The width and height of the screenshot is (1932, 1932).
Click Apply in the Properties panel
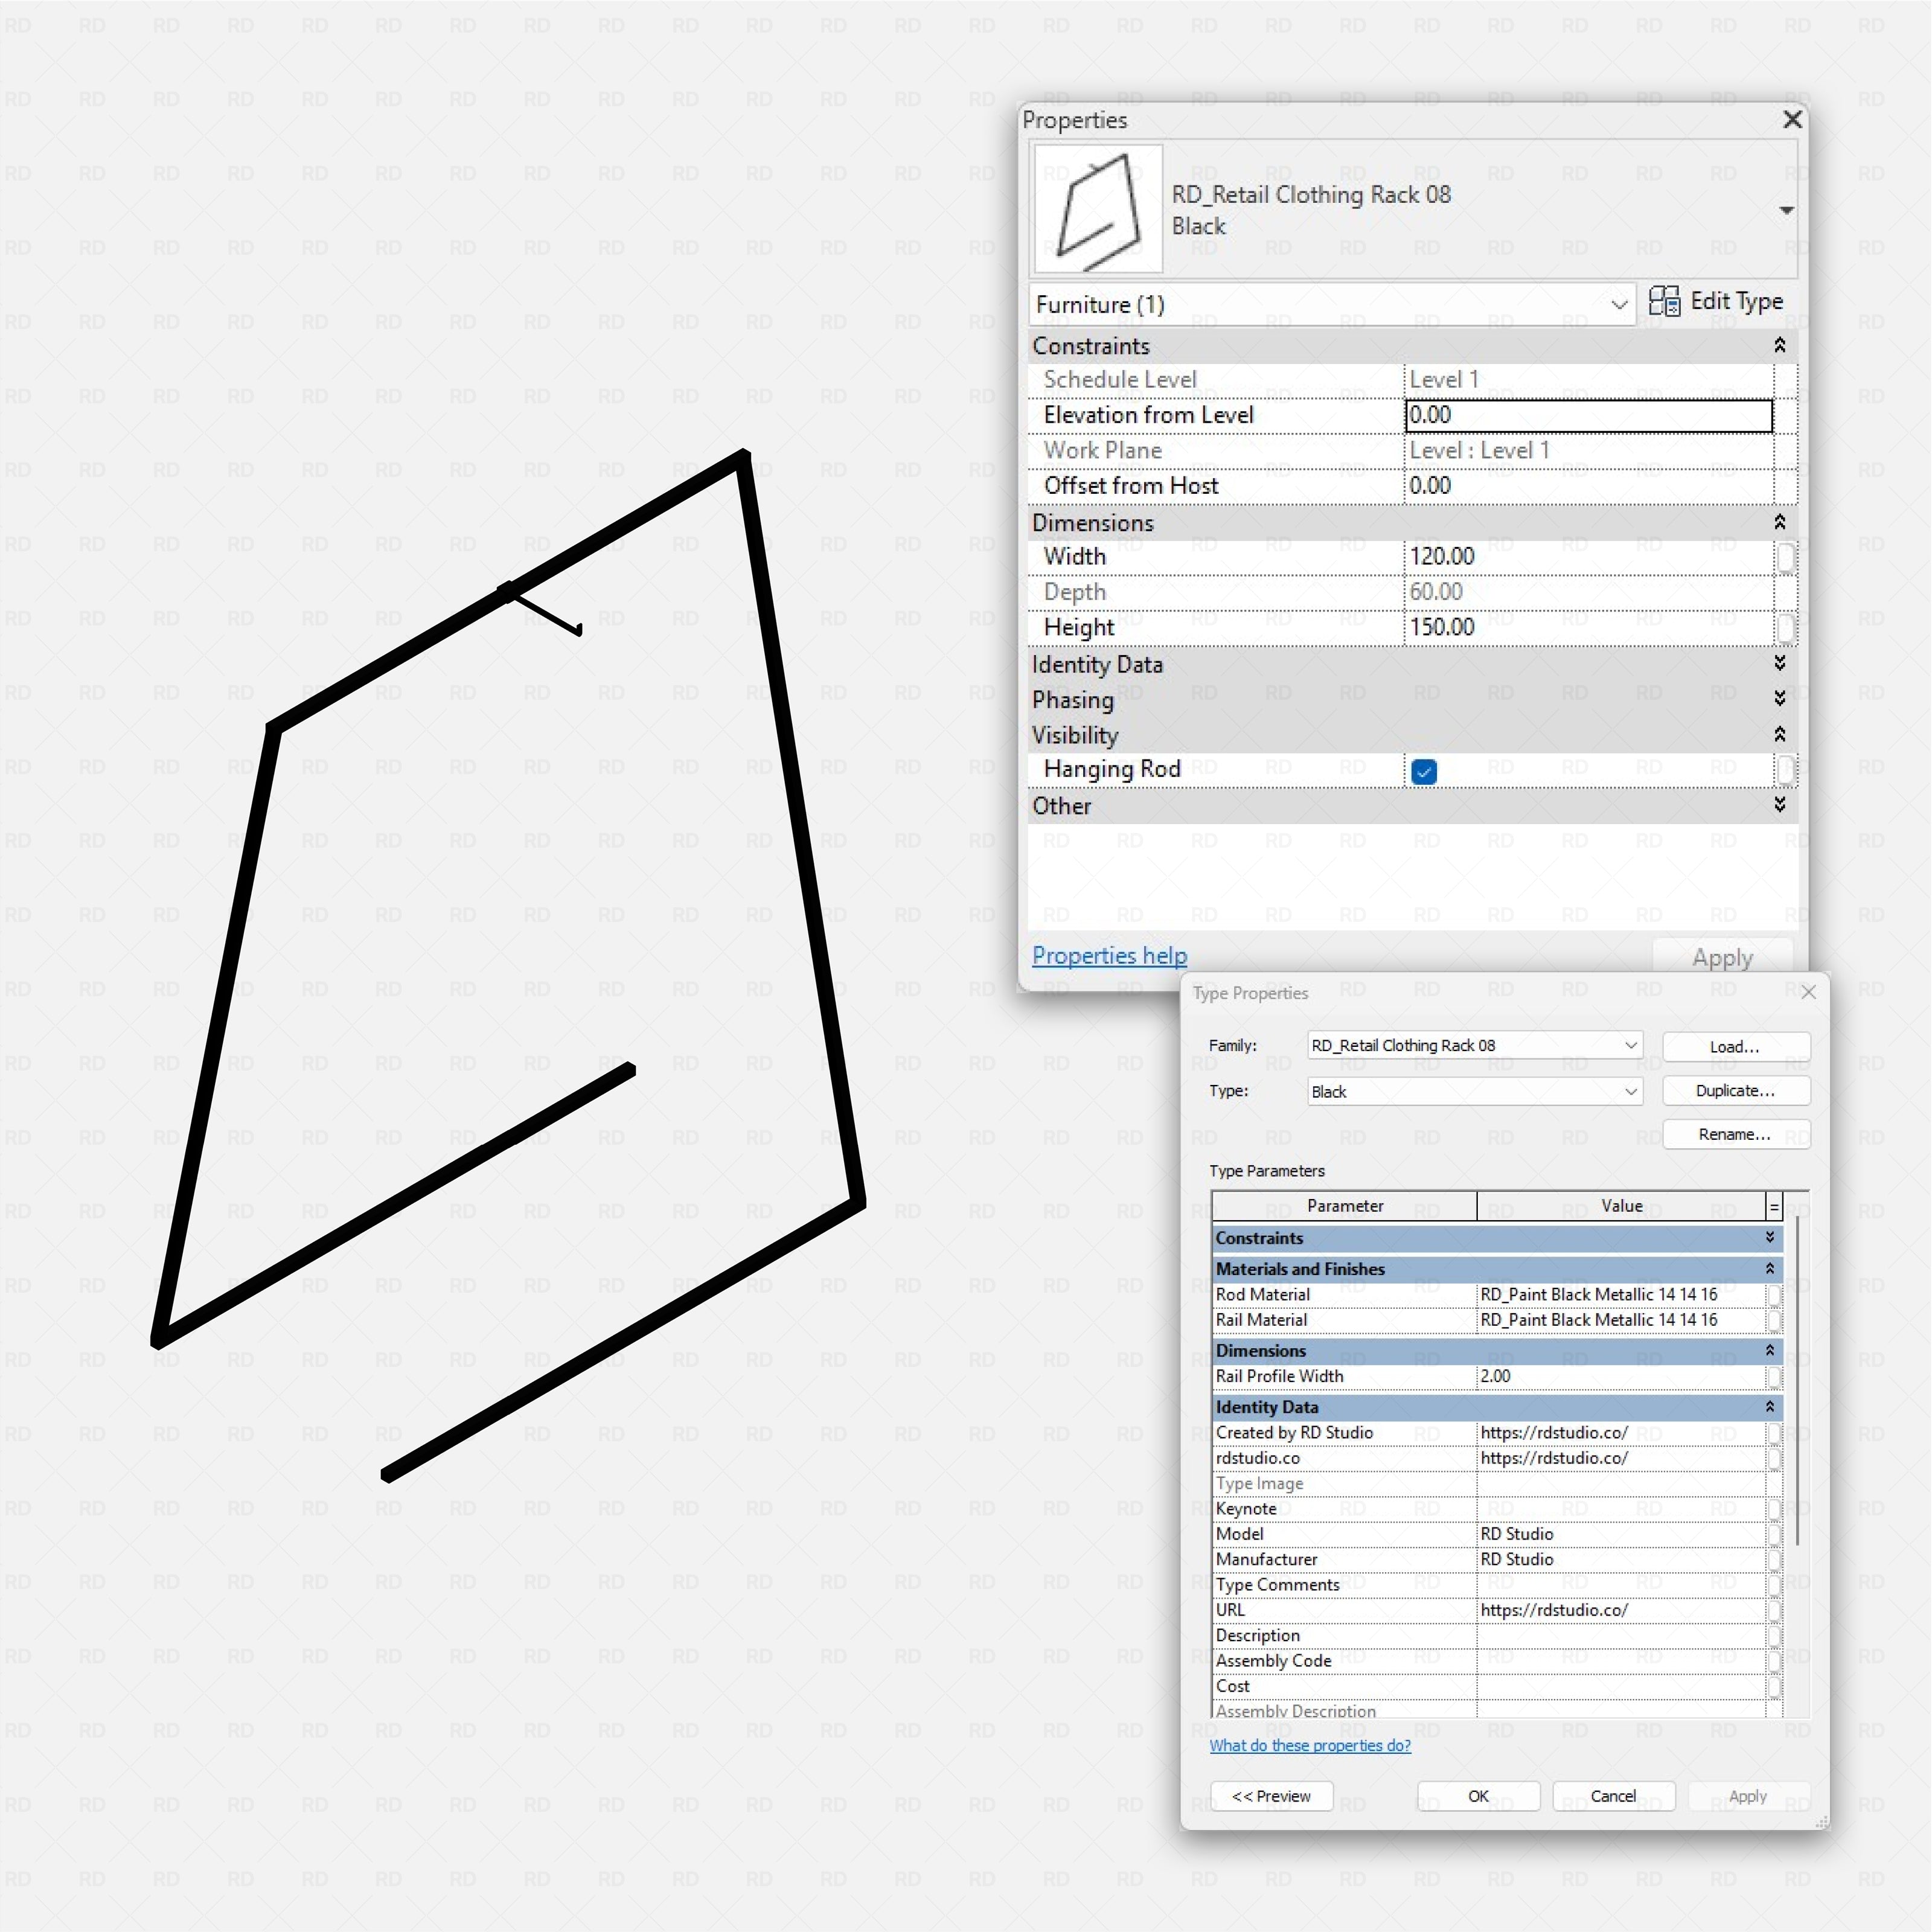point(1722,958)
